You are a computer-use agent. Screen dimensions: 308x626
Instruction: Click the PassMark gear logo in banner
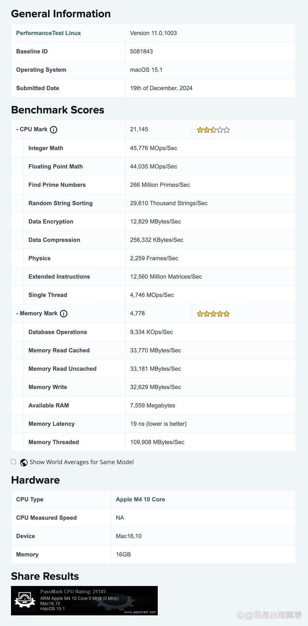25,600
